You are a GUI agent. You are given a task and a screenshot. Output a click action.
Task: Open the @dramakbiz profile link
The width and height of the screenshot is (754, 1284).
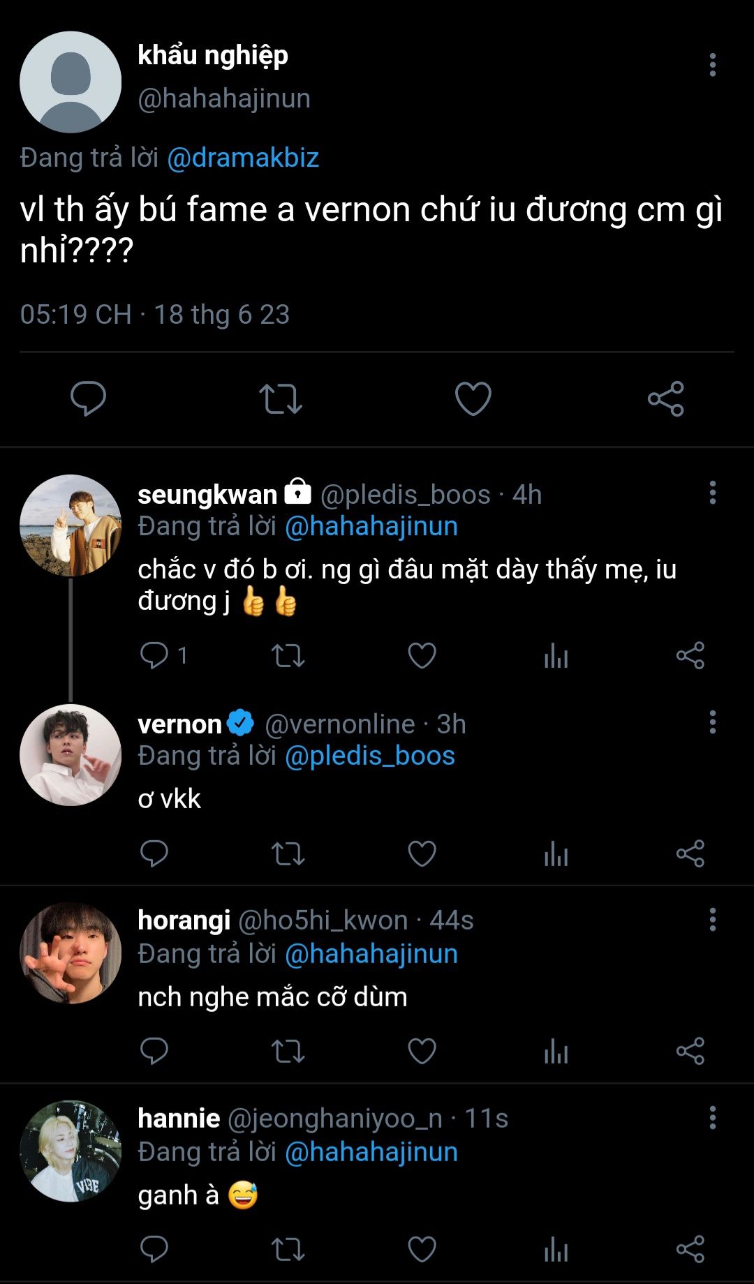click(243, 158)
